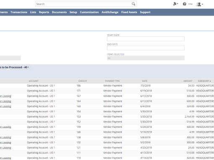Click check number 171 cell
The height and width of the screenshot is (160, 214).
[78, 91]
